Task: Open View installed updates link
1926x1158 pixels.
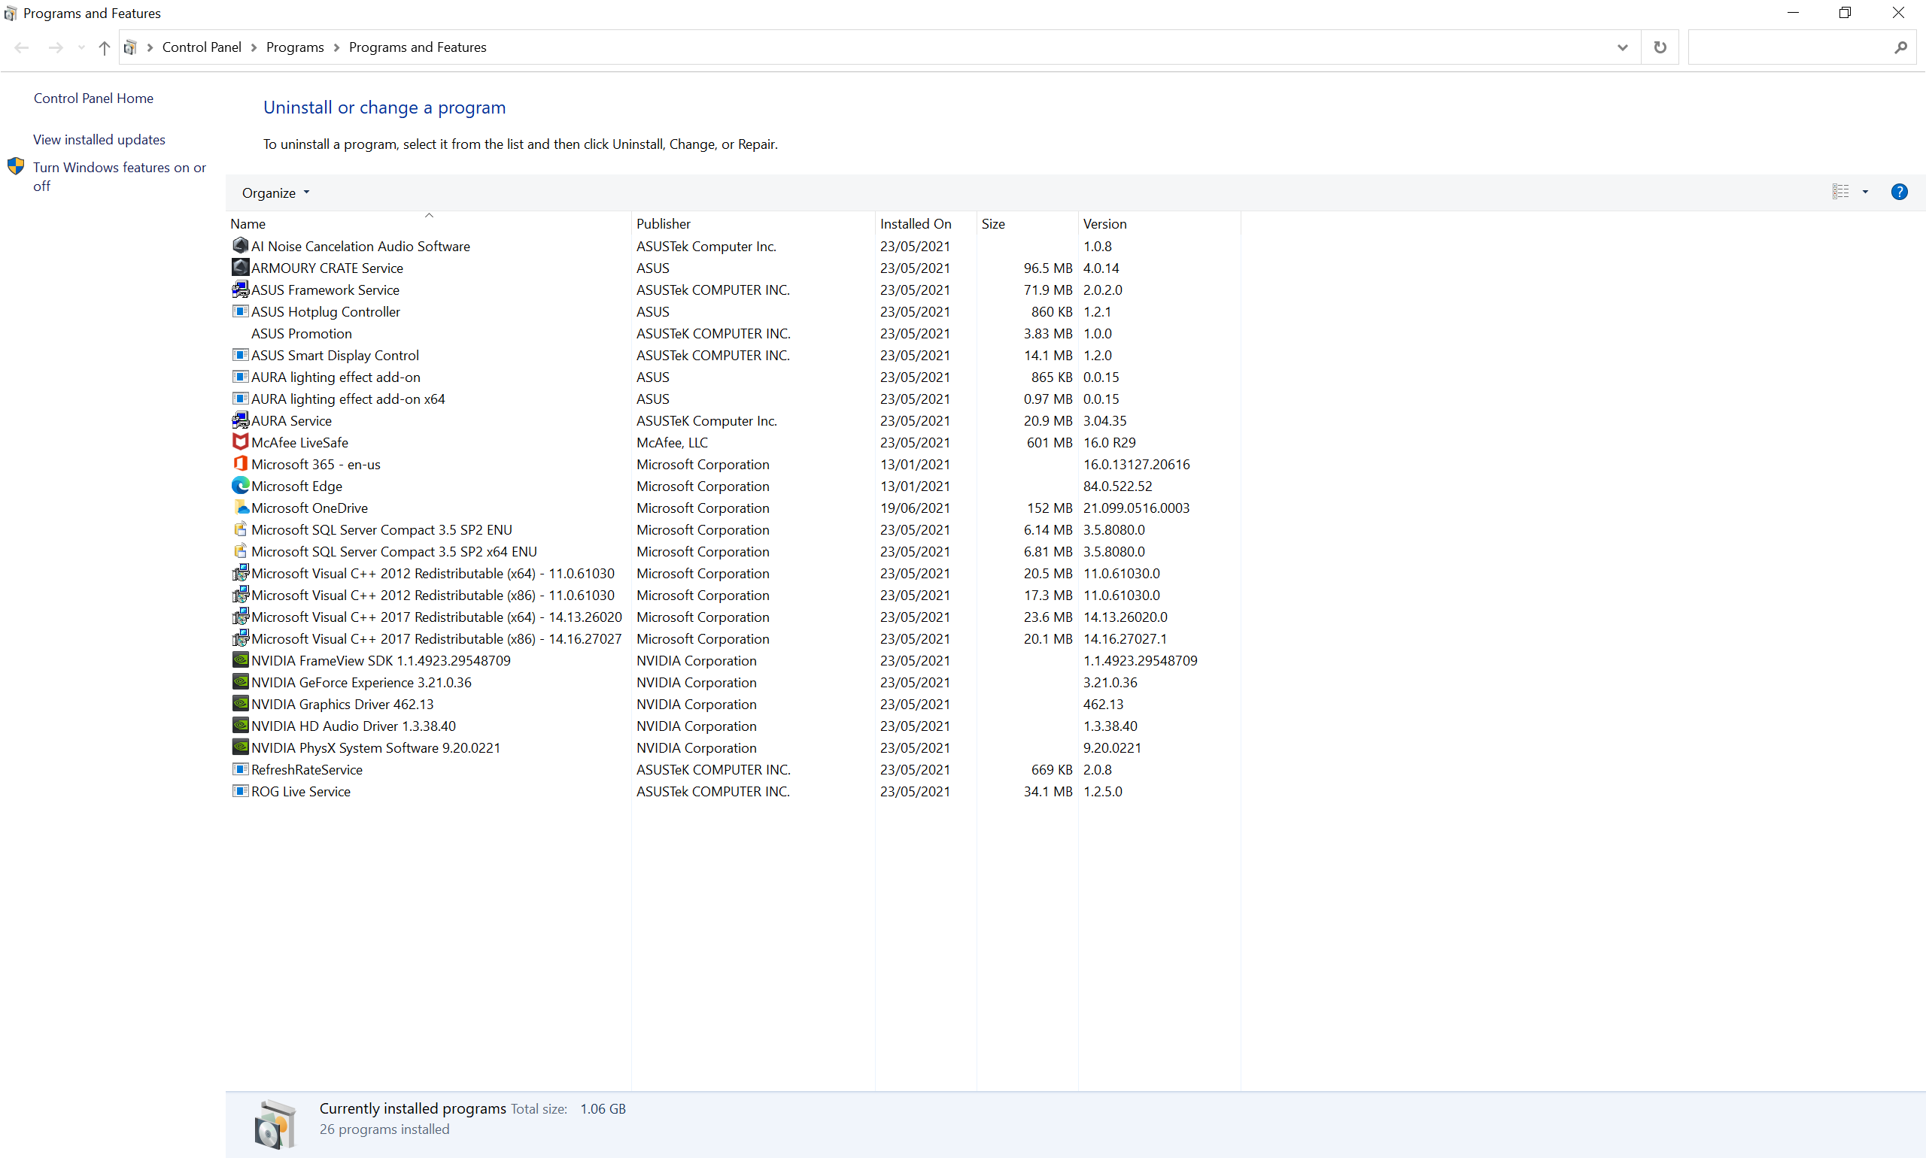Action: click(x=99, y=139)
